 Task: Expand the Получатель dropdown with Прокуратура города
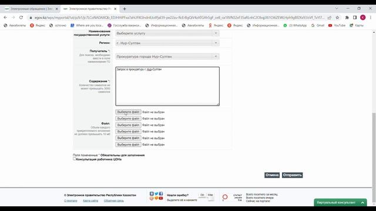pos(167,56)
